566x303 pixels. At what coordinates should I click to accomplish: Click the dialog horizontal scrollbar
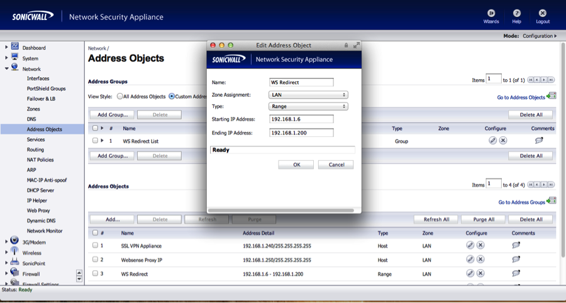(281, 211)
